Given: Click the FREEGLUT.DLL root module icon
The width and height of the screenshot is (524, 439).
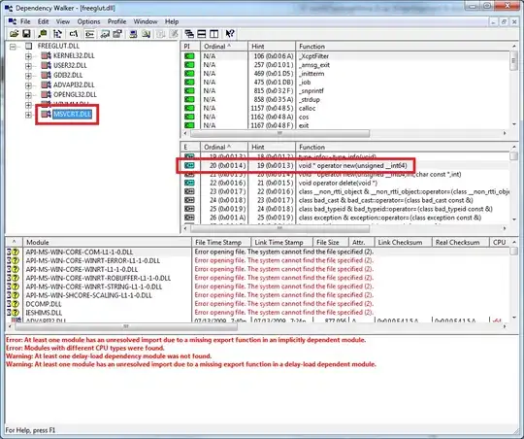Looking at the screenshot, I should [x=29, y=46].
